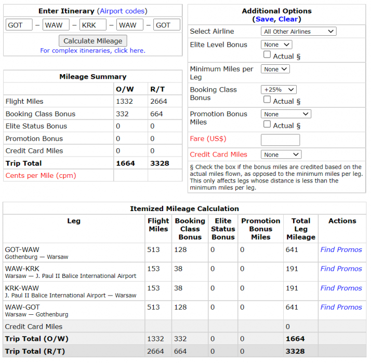Click the complex itineraries link
This screenshot has width=371, height=363.
click(92, 51)
